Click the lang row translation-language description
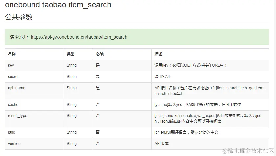276x156 pixels. pos(186,132)
